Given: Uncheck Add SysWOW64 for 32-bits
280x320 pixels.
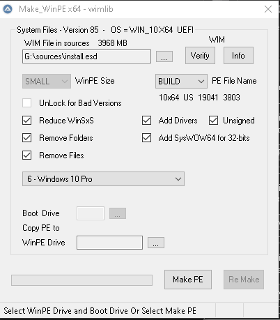Looking at the screenshot, I should (147, 138).
